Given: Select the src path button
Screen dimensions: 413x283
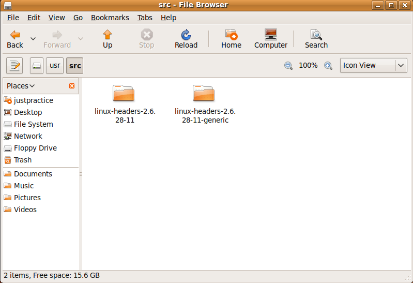Looking at the screenshot, I should coord(75,66).
